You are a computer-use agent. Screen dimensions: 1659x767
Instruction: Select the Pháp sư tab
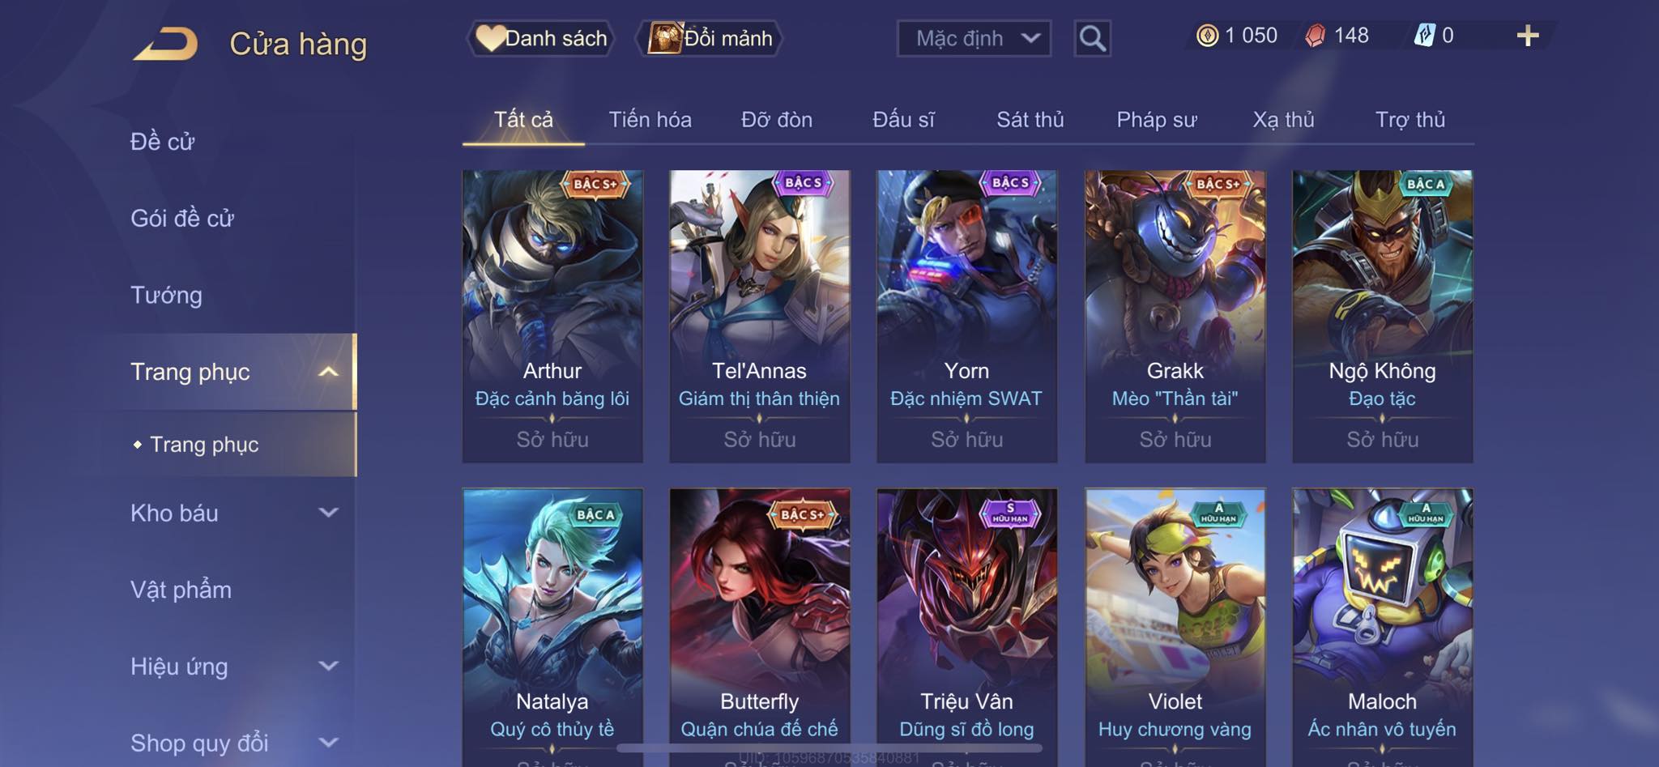pyautogui.click(x=1156, y=120)
